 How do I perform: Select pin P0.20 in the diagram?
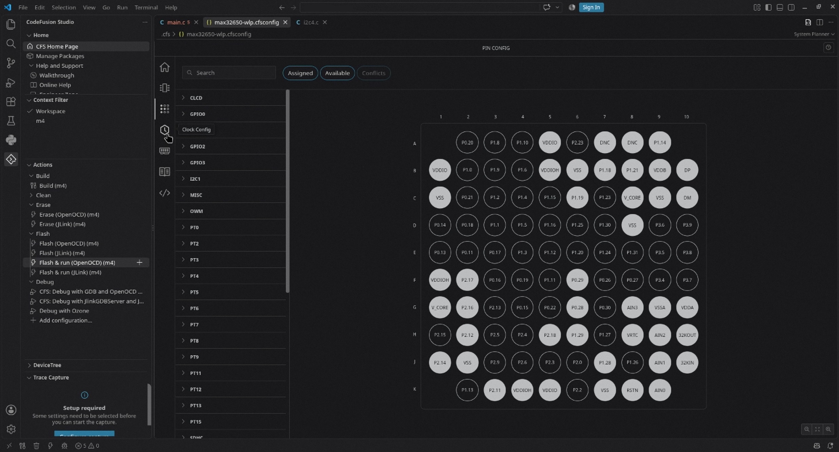(x=467, y=143)
